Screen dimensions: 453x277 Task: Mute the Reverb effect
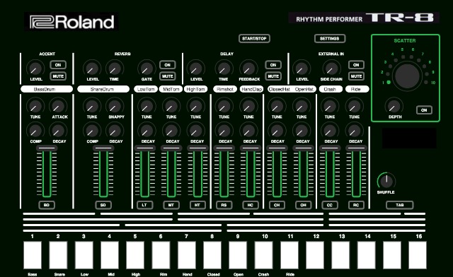(x=168, y=76)
